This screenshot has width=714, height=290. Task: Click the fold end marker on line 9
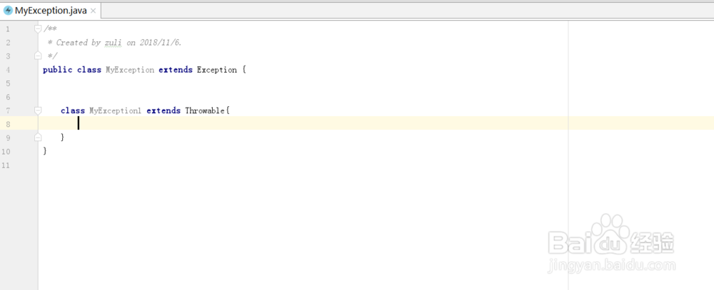tap(37, 138)
